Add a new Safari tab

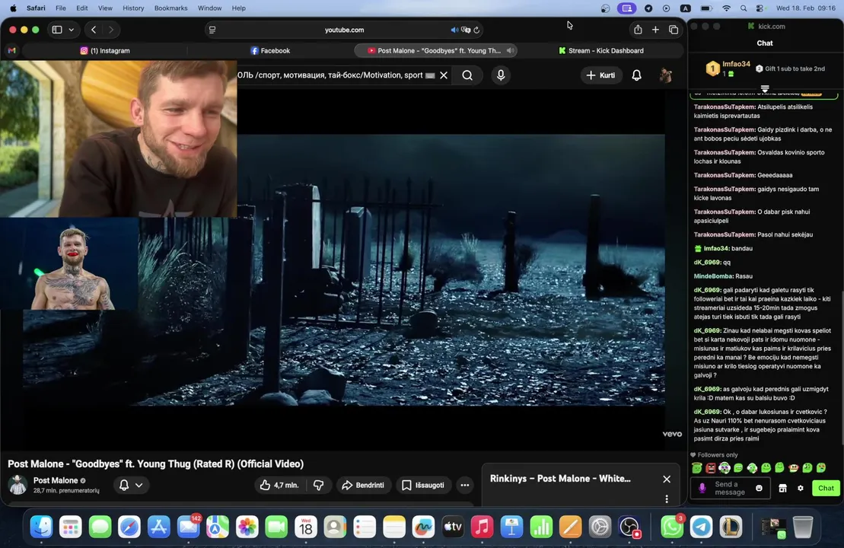click(x=655, y=30)
